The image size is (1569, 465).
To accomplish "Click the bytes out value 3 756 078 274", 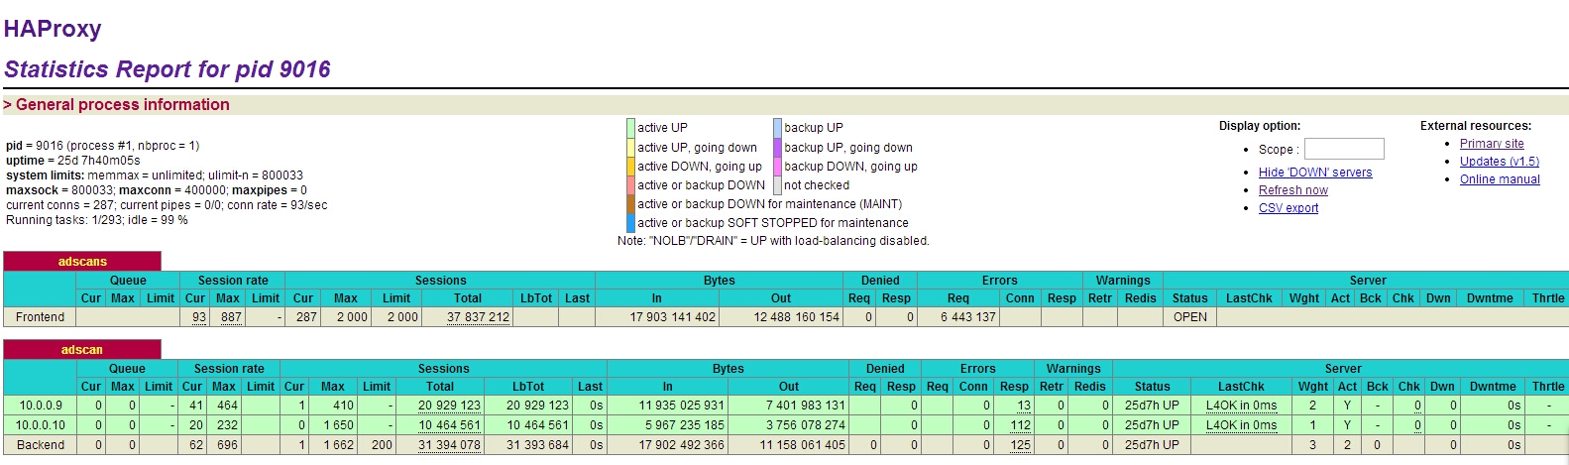I will point(805,425).
